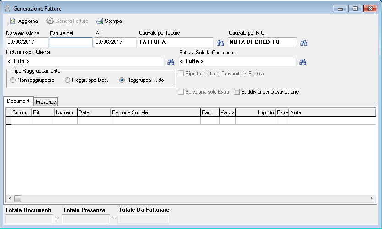Click the Data emissione date field
Viewport: 382px width, 229px height.
(27, 43)
